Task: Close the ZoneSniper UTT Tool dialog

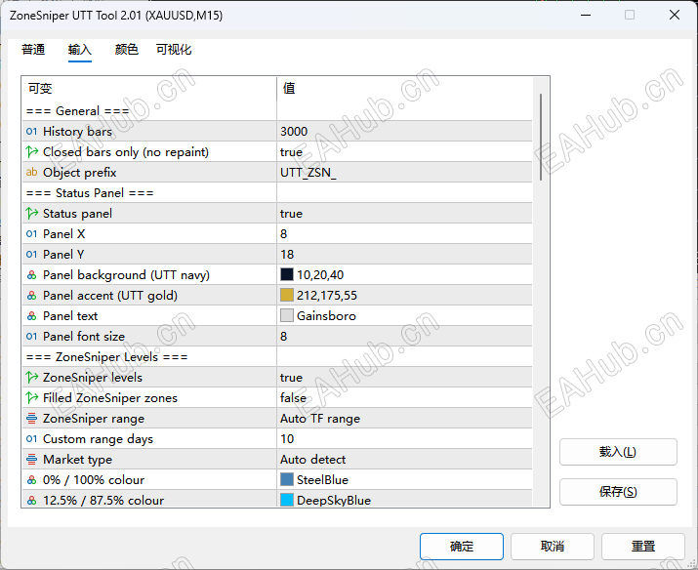Action: [674, 16]
